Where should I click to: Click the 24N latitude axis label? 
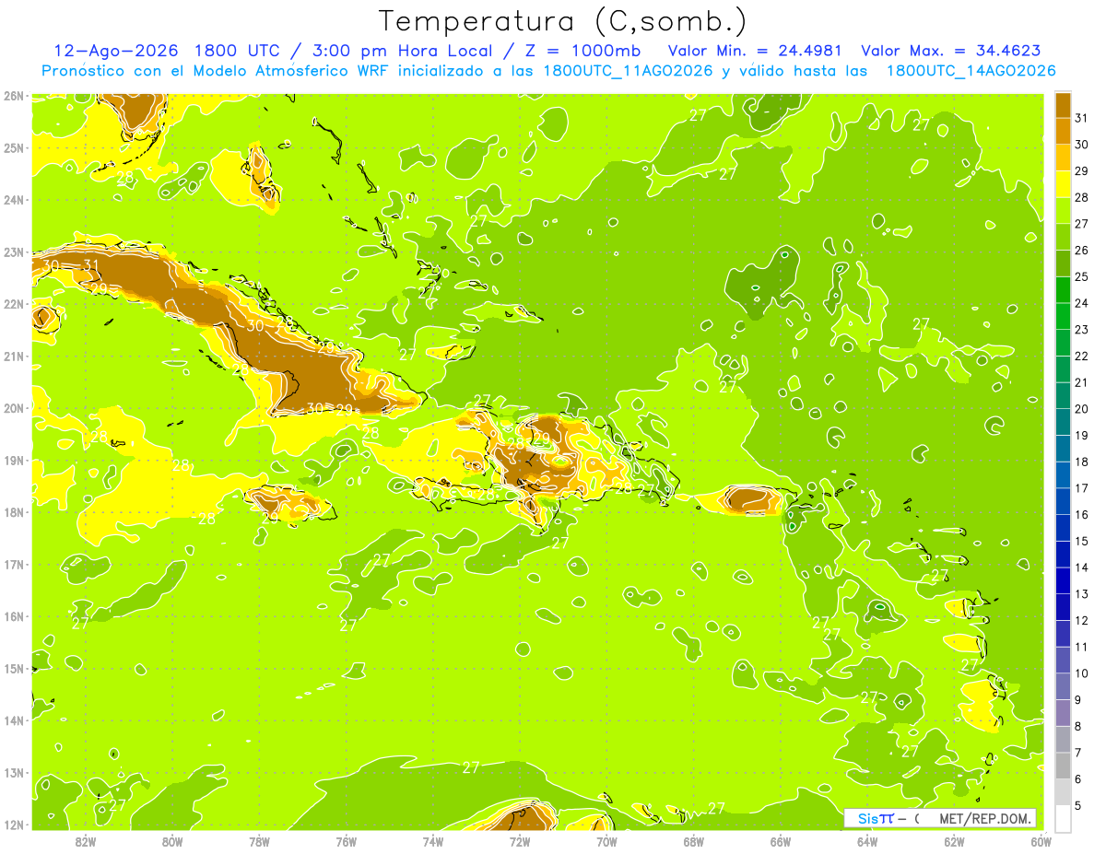[x=13, y=200]
